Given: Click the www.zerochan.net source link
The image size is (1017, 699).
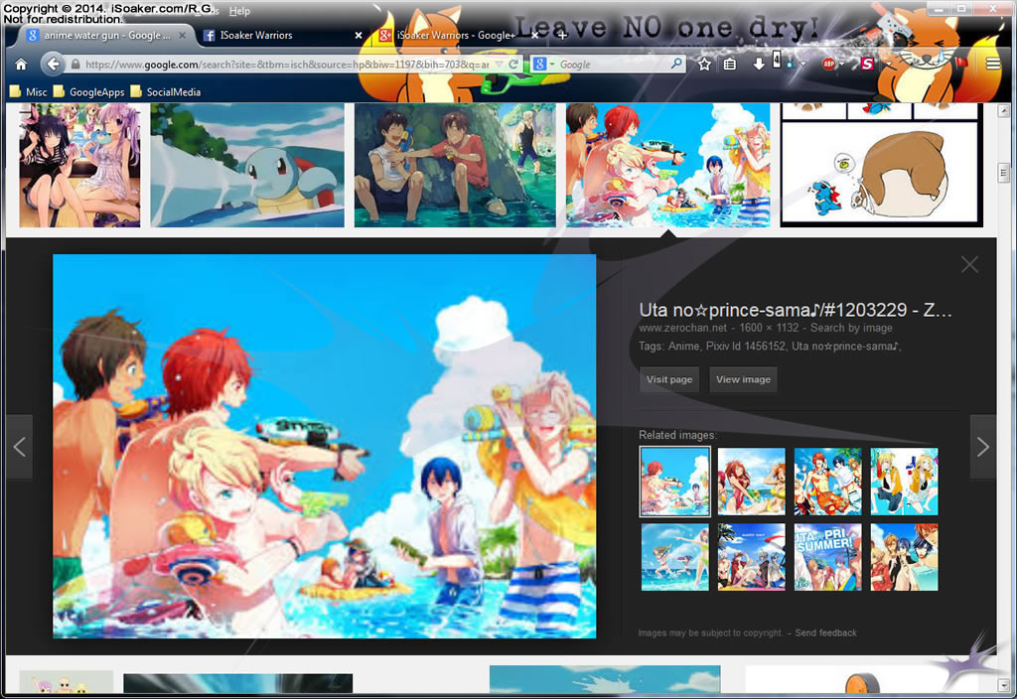Looking at the screenshot, I should 683,328.
